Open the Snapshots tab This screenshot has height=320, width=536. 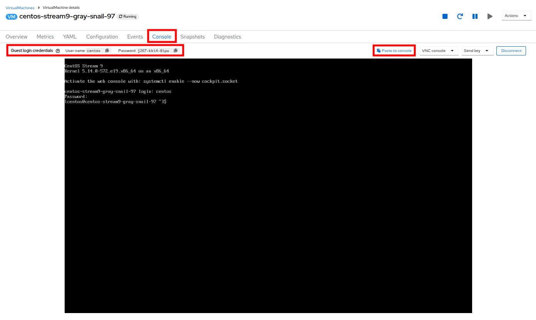point(192,37)
